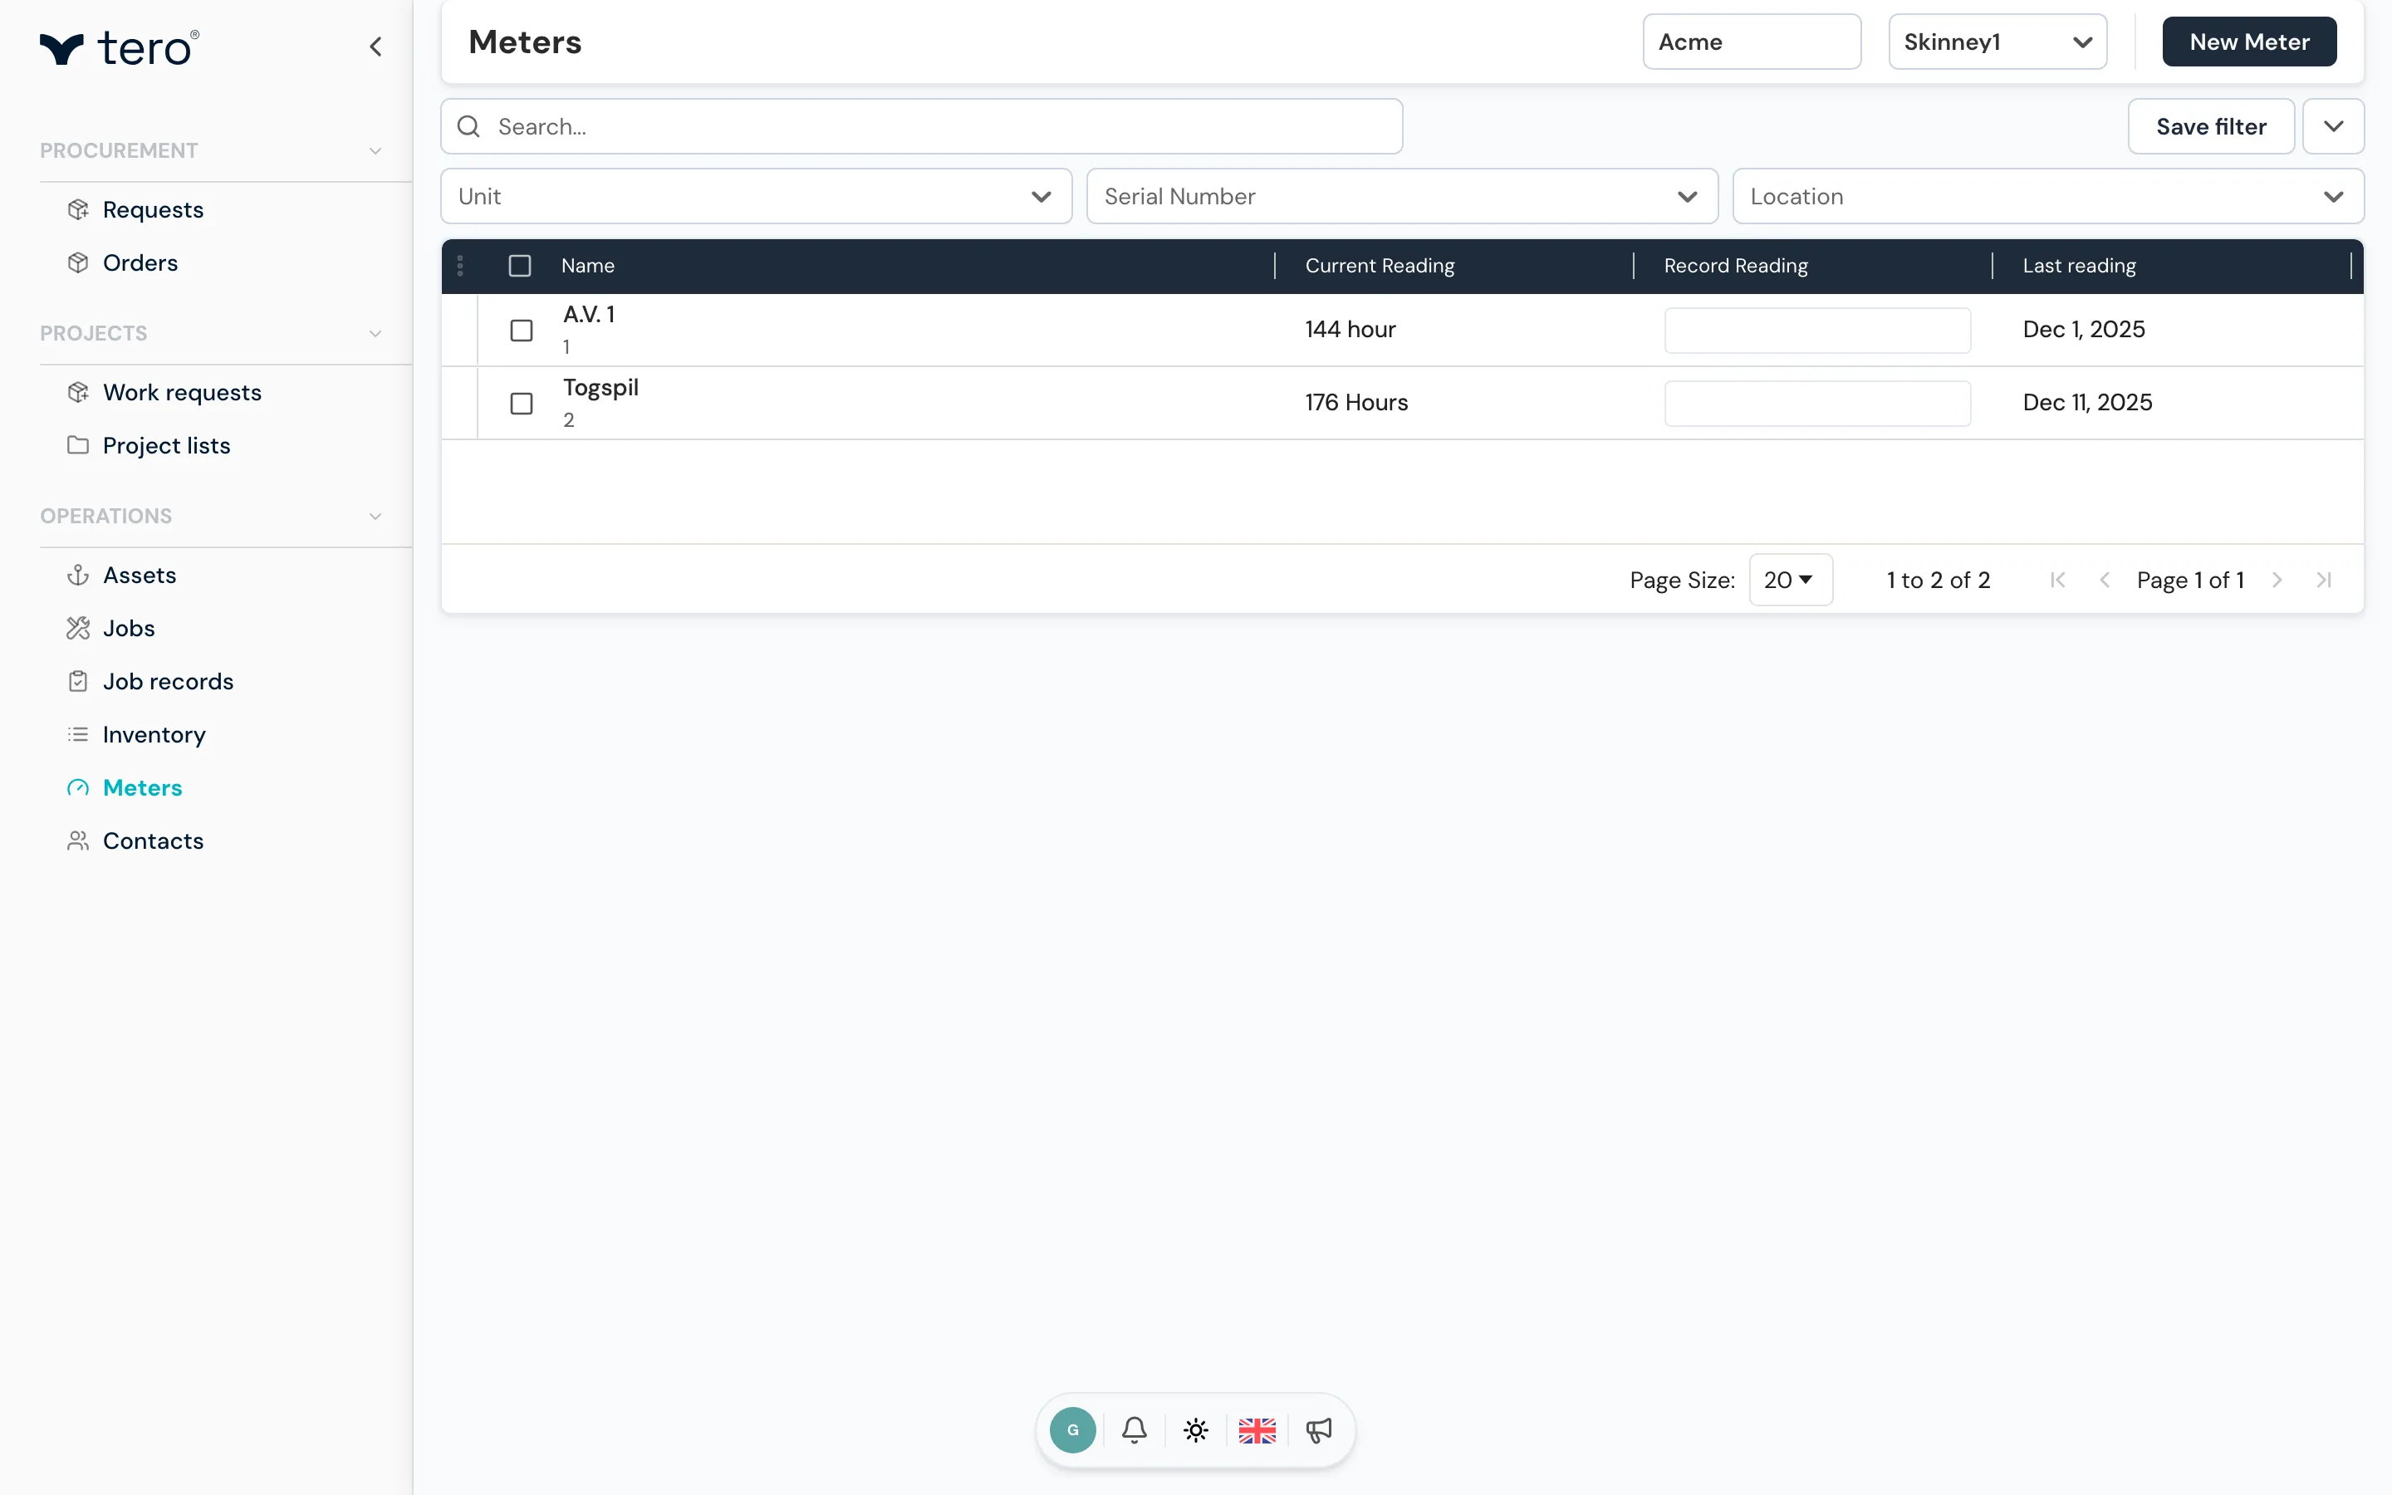Select all meters checkbox in header
Viewport: 2392px width, 1495px height.
click(x=520, y=266)
